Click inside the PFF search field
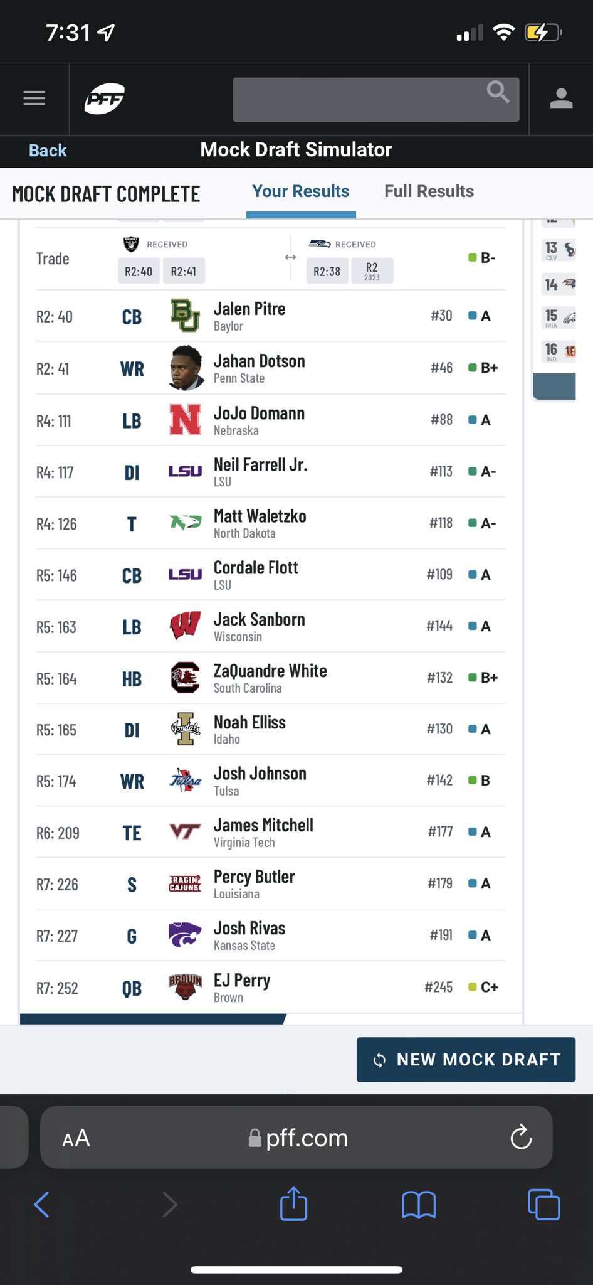Screen dimensions: 593x1285 [376, 100]
